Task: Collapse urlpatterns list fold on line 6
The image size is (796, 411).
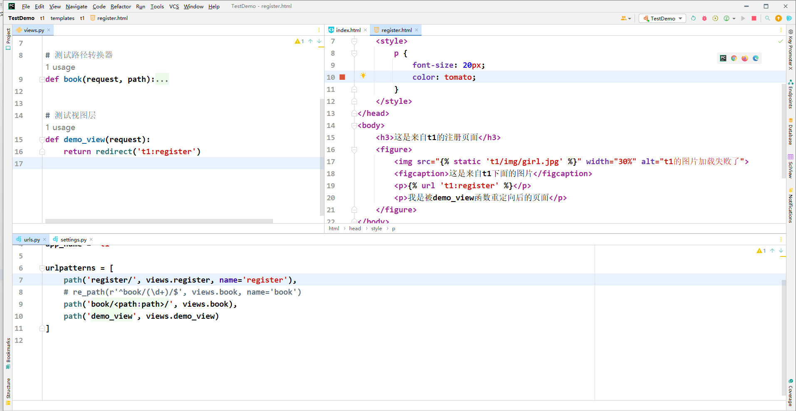Action: click(x=42, y=268)
